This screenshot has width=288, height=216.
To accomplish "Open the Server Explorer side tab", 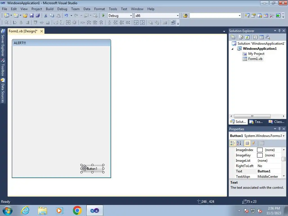I will (3, 43).
